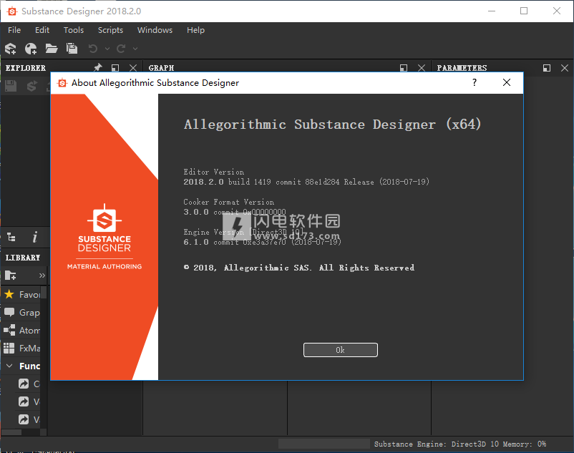The width and height of the screenshot is (574, 453).
Task: Click the About dialog question mark button
Action: (475, 83)
